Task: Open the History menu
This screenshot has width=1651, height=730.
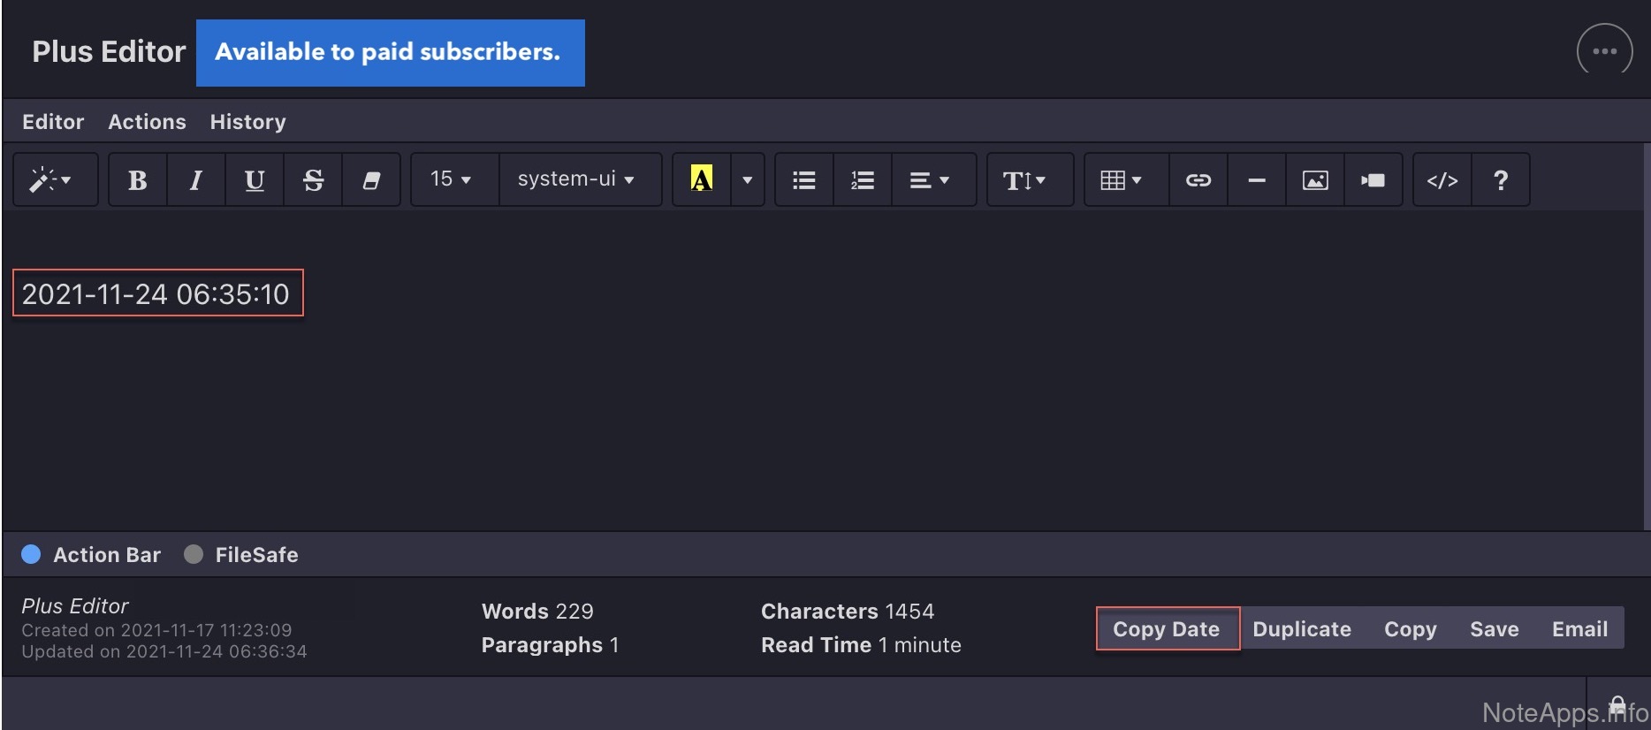Action: coord(247,122)
